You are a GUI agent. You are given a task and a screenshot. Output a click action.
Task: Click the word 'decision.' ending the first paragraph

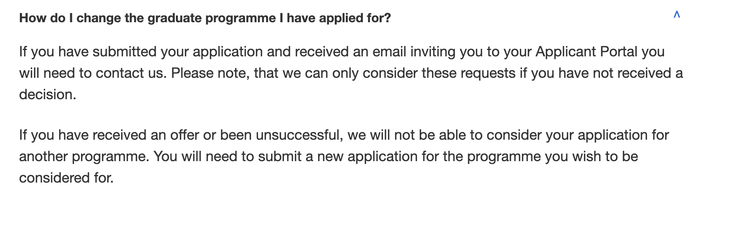(x=48, y=94)
